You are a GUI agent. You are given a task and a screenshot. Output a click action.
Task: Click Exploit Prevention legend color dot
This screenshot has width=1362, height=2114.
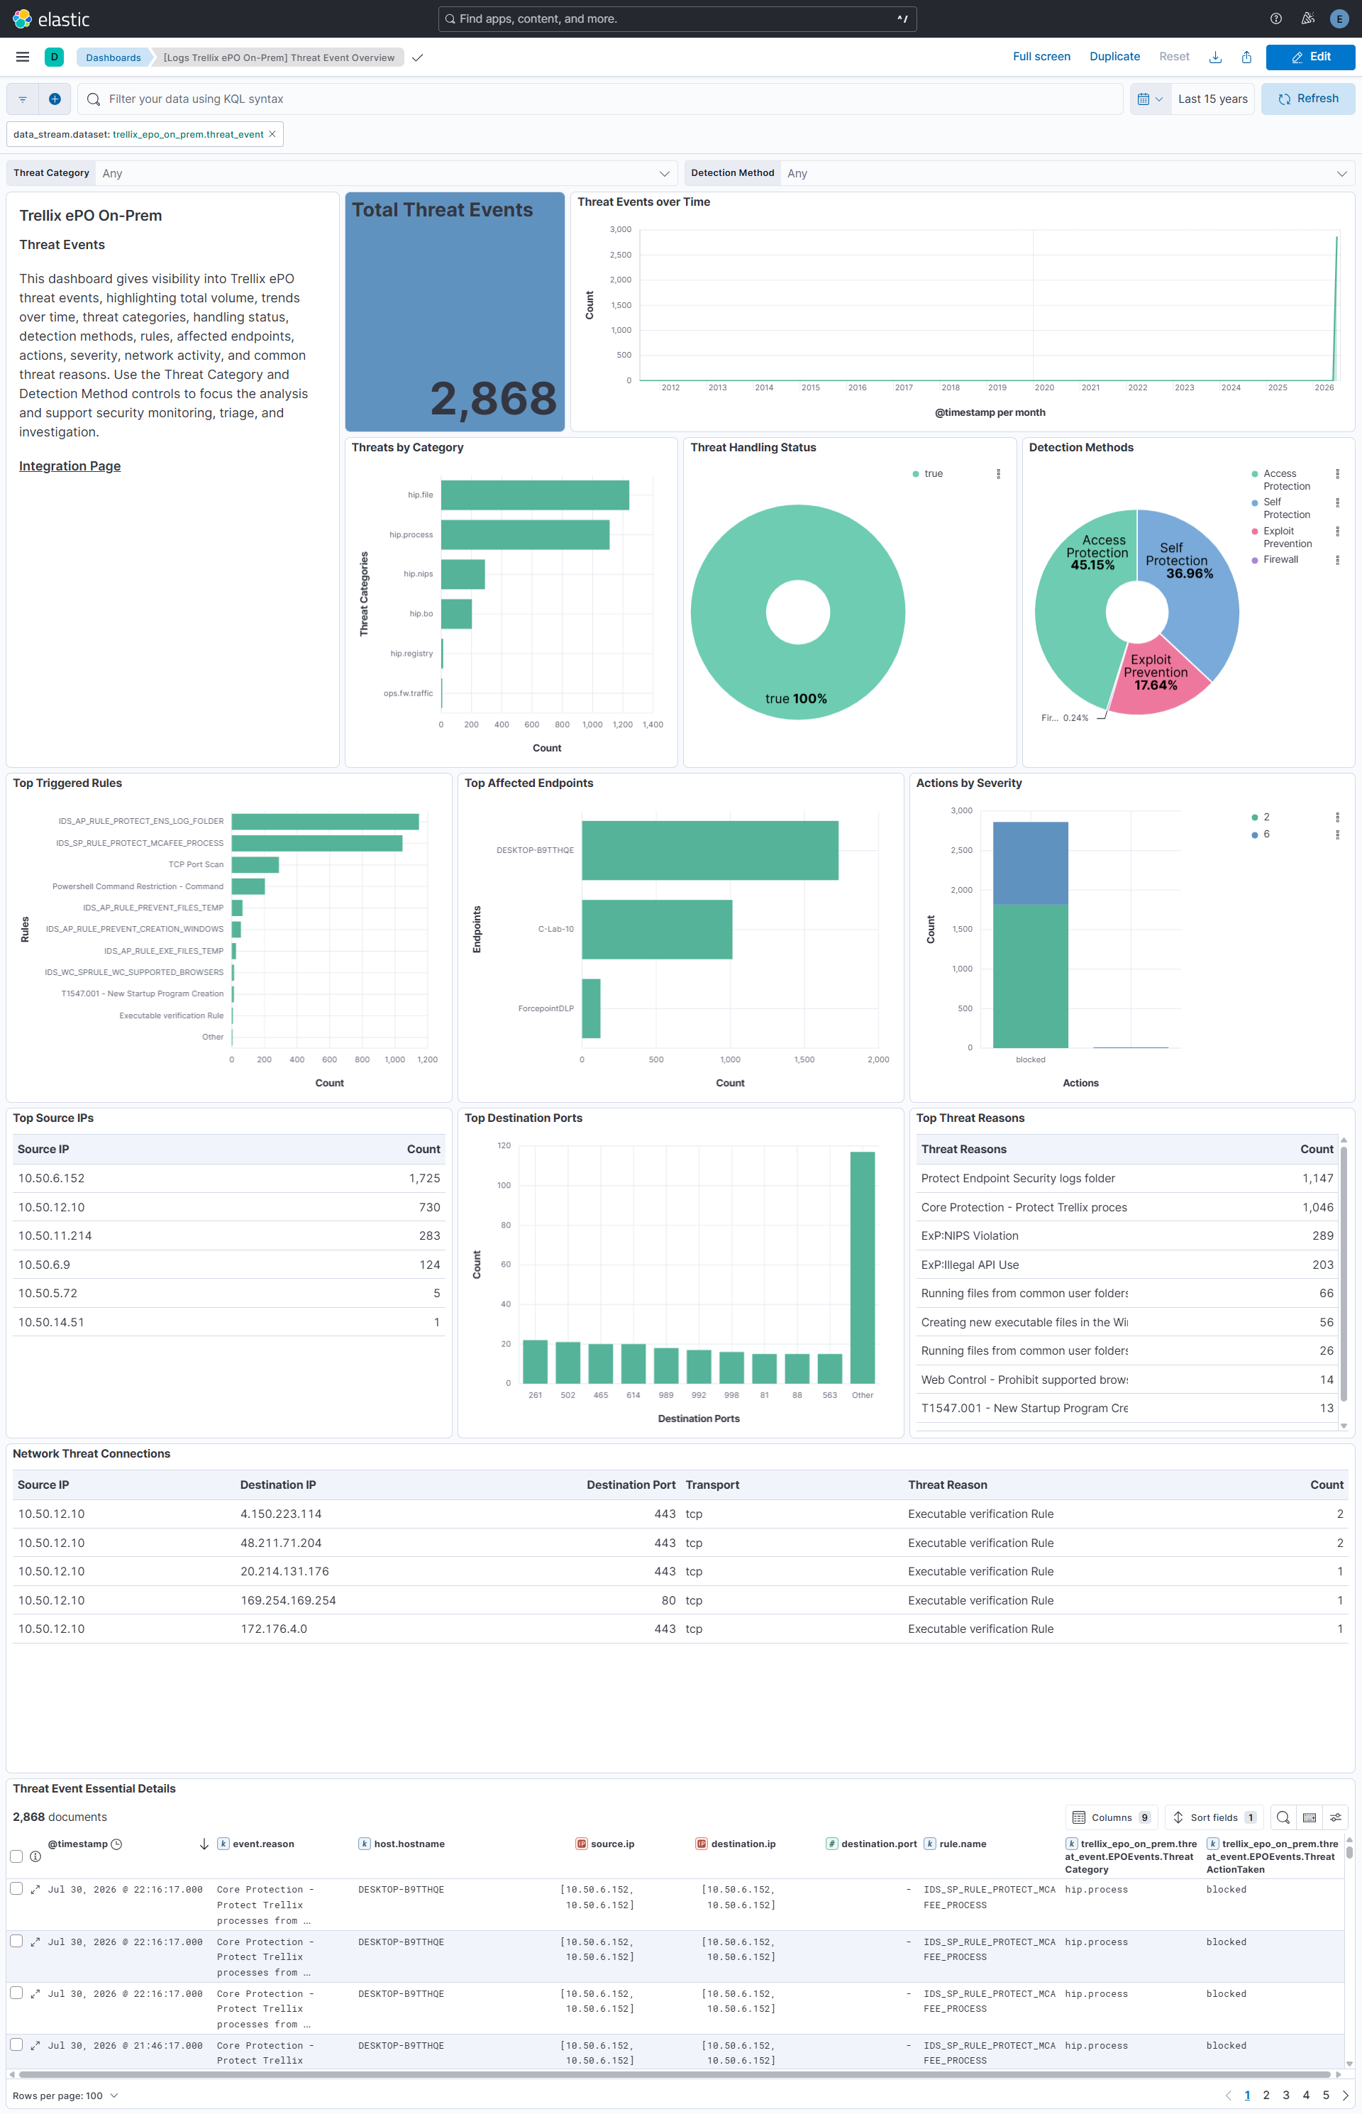point(1254,532)
